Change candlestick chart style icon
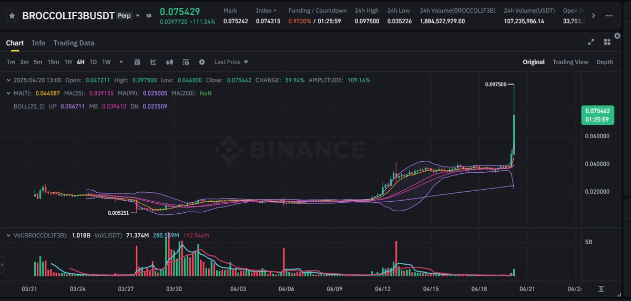631x301 pixels. [169, 62]
